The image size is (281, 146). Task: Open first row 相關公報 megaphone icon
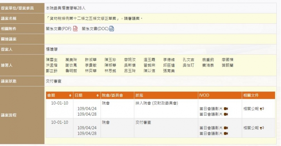pyautogui.click(x=262, y=109)
